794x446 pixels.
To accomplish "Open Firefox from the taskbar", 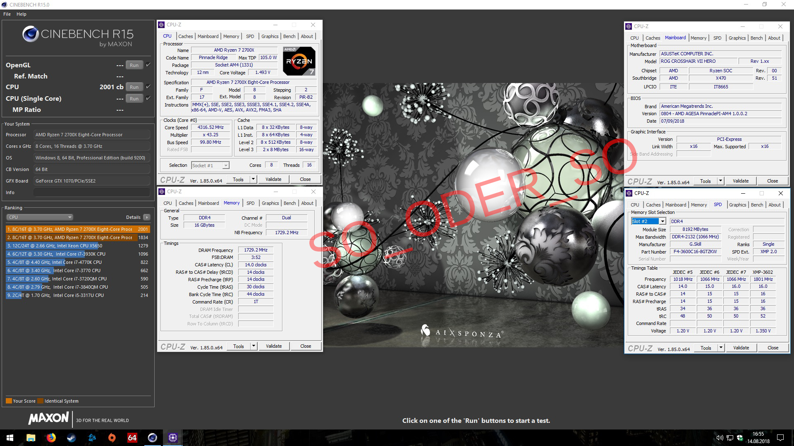I will point(51,438).
